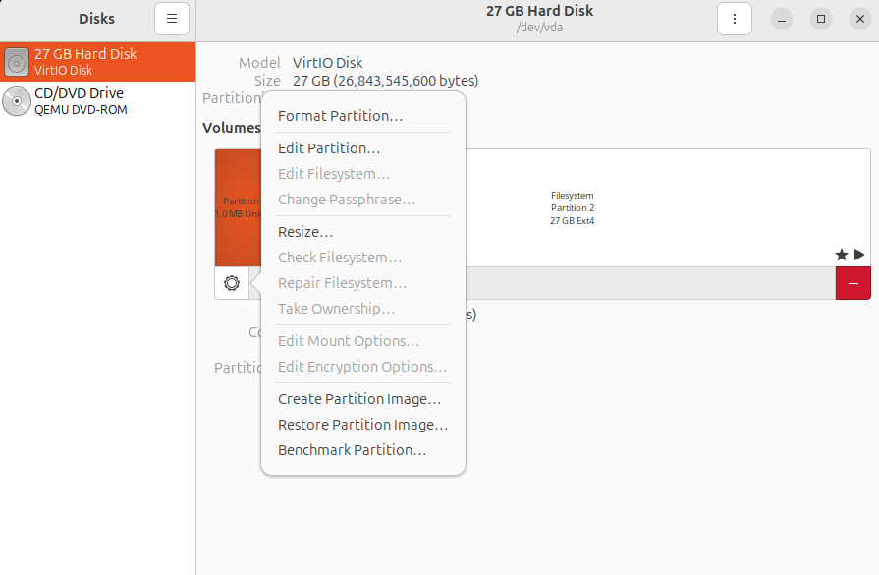Mount Partition 2 using the play icon
Screen dimensions: 879x575
click(859, 254)
